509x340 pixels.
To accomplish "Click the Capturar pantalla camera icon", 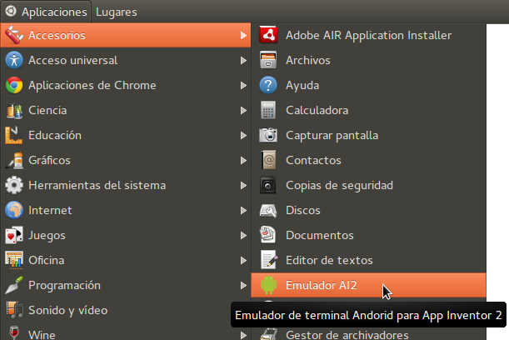I will 268,135.
